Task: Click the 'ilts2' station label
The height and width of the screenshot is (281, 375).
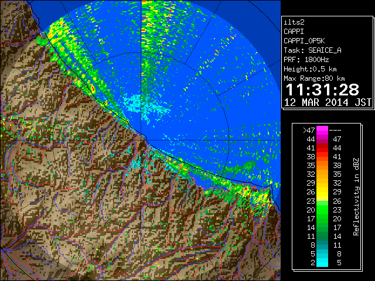Action: 294,22
